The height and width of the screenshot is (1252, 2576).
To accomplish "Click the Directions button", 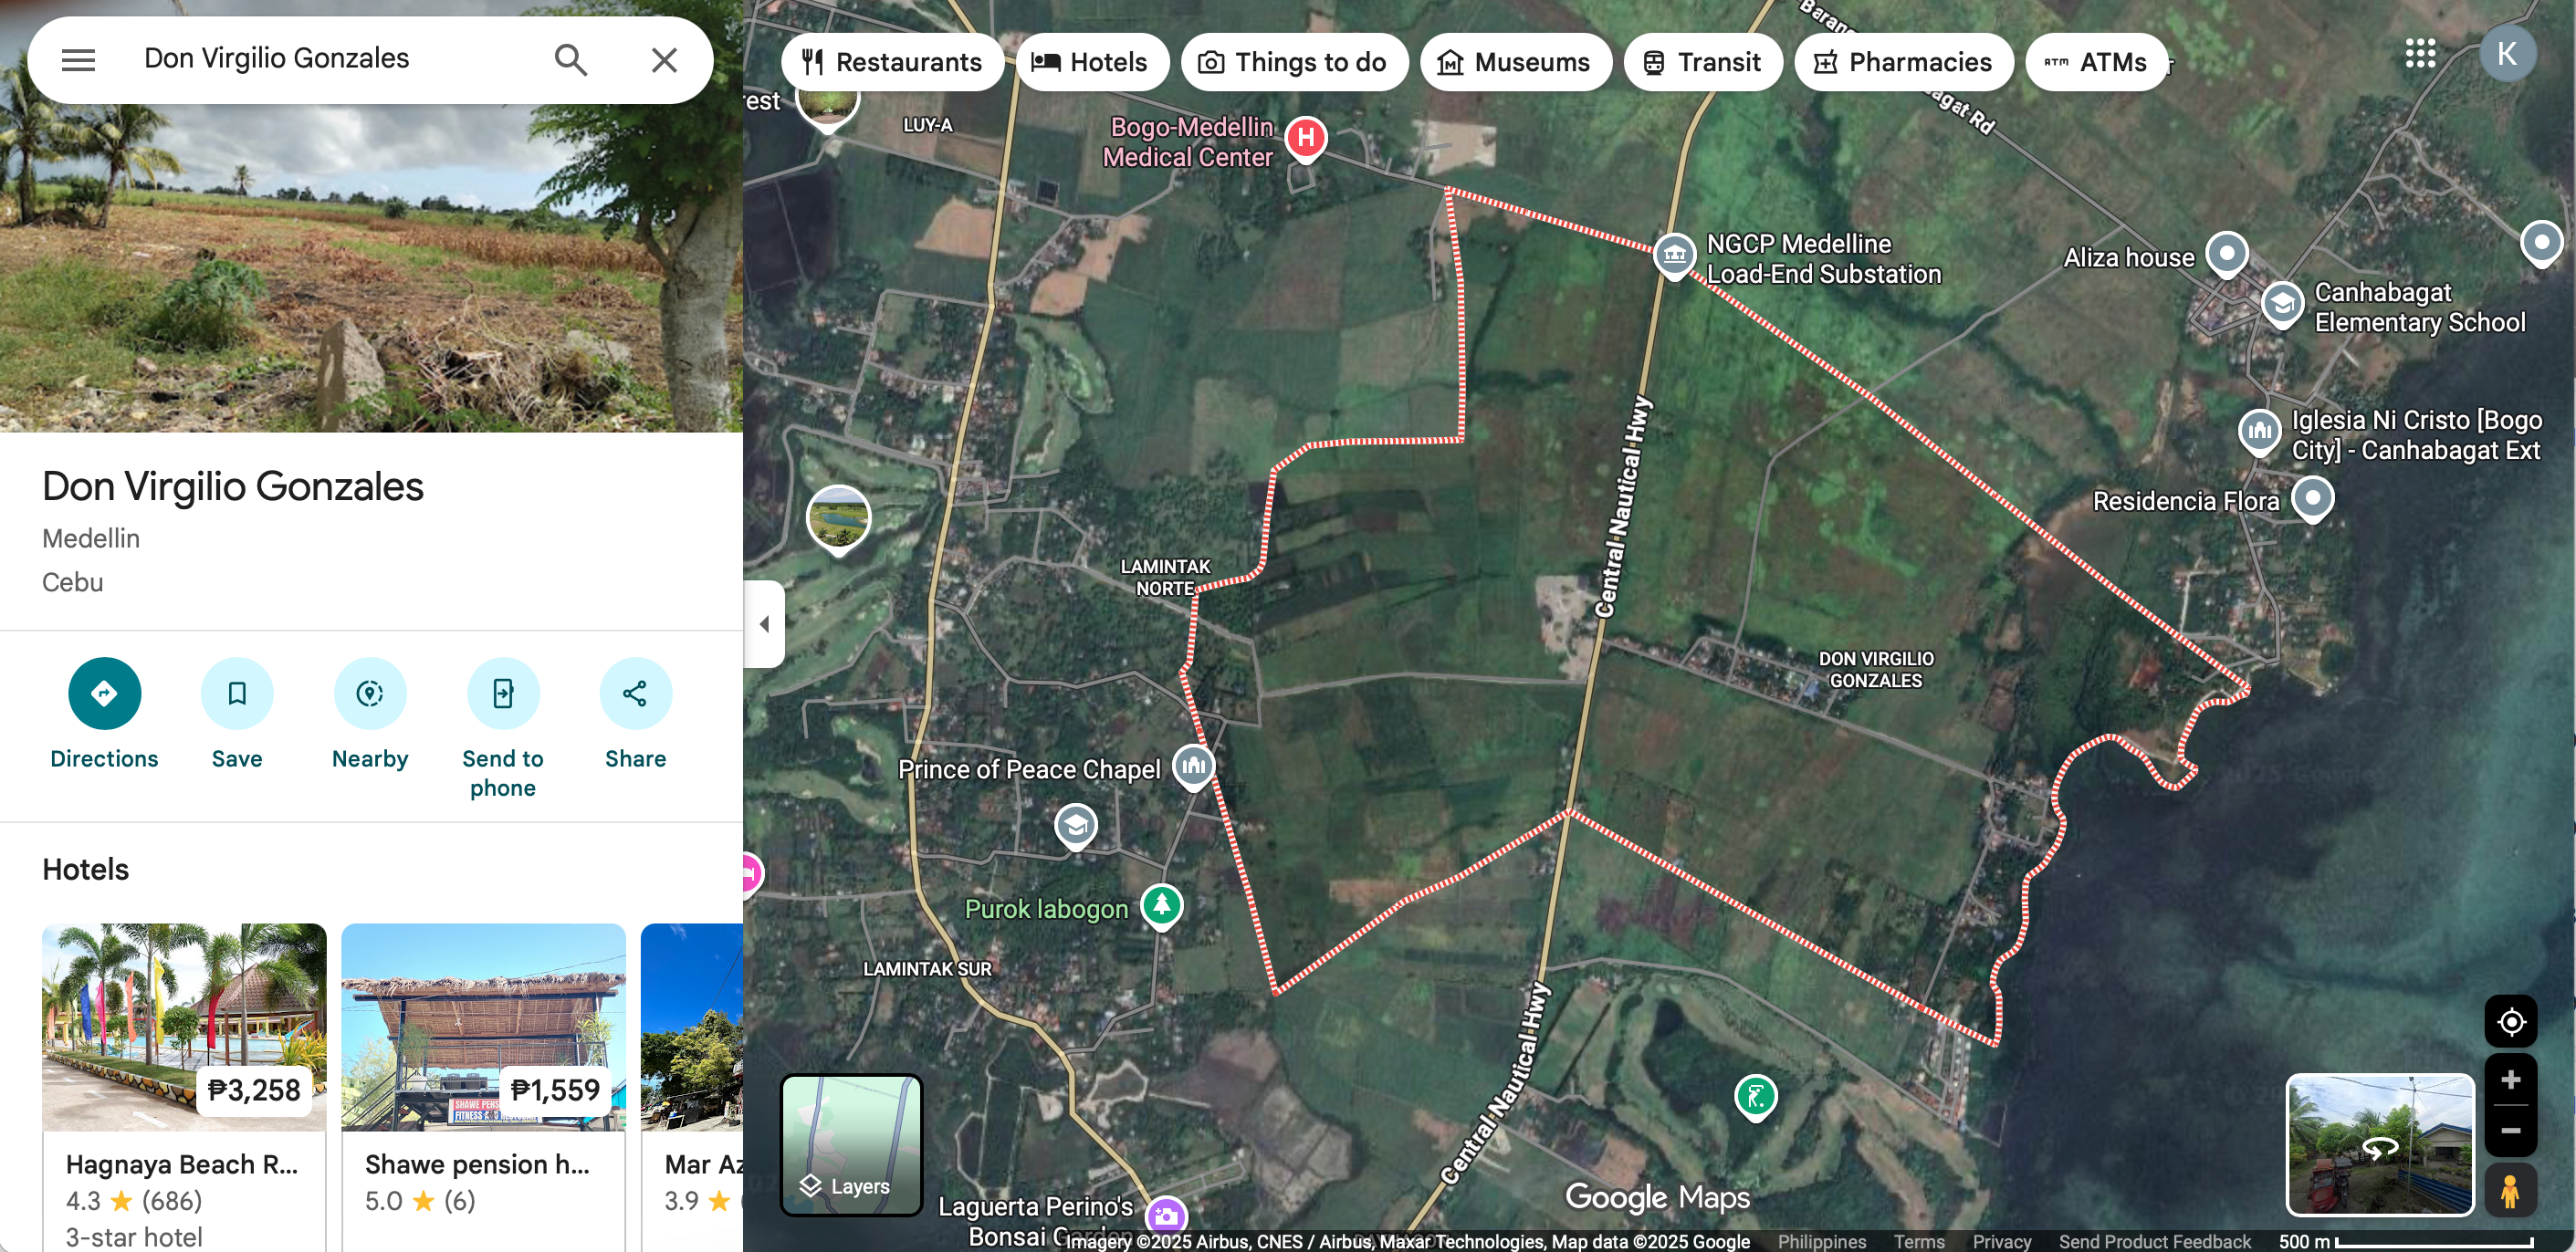I will point(104,714).
